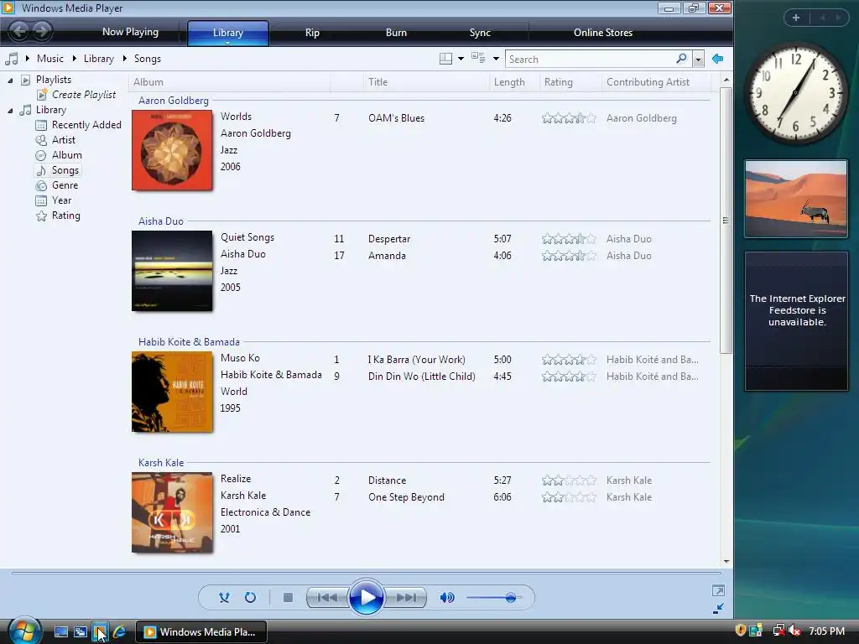Go forward with the Forward arrow

pyautogui.click(x=42, y=31)
